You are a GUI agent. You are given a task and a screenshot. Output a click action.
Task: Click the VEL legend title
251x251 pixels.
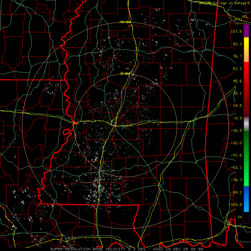pyautogui.click(x=245, y=17)
